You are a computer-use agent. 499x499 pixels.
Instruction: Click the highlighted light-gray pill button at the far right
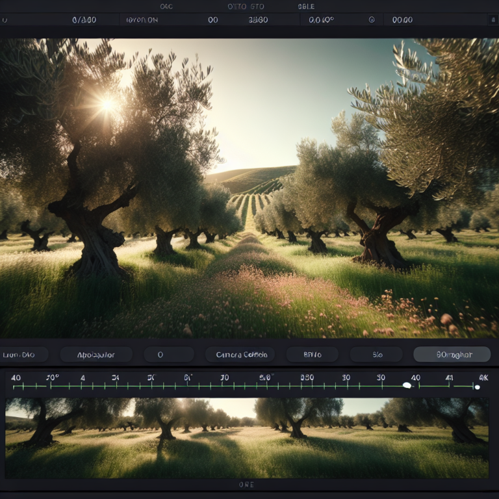coord(452,355)
